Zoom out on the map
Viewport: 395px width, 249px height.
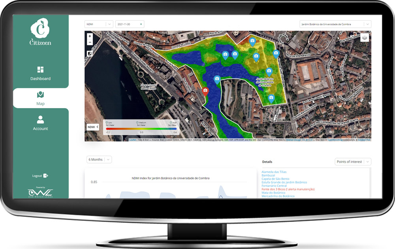tap(90, 42)
